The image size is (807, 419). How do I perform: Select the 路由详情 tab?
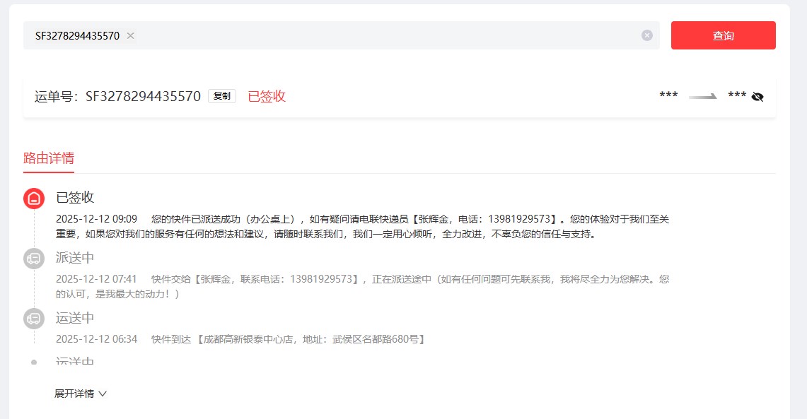click(x=49, y=158)
